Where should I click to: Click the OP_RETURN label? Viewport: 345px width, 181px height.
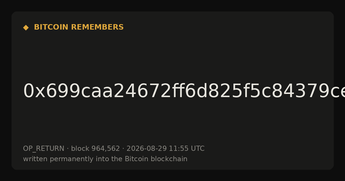(44, 149)
